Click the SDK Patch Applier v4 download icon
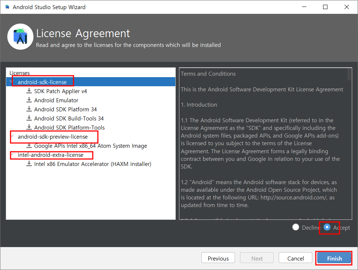 click(x=29, y=91)
